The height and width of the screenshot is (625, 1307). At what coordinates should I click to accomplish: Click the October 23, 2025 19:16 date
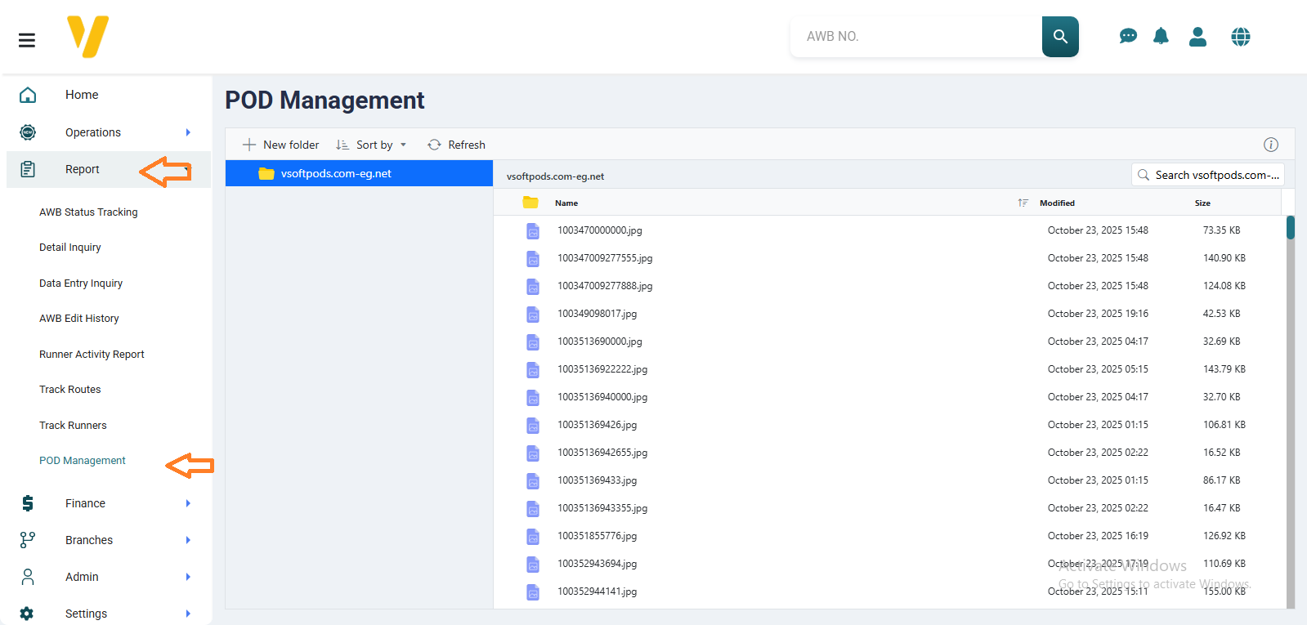point(1098,314)
